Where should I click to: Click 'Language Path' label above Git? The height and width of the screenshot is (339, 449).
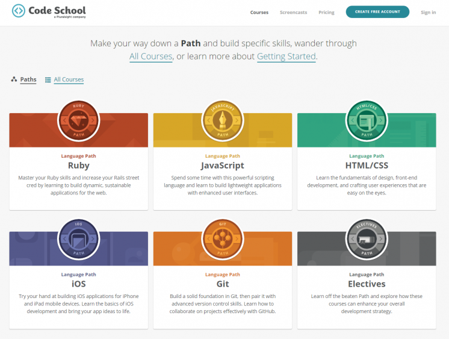click(223, 274)
